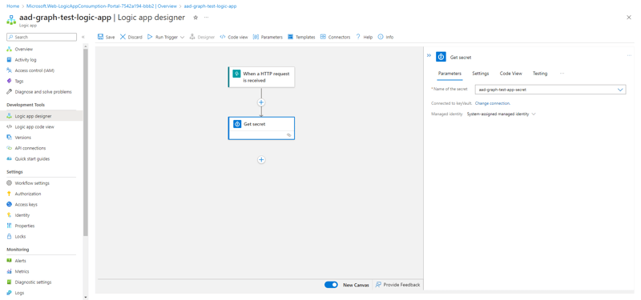
Task: Click the Properties bars icon
Action: tap(10, 226)
